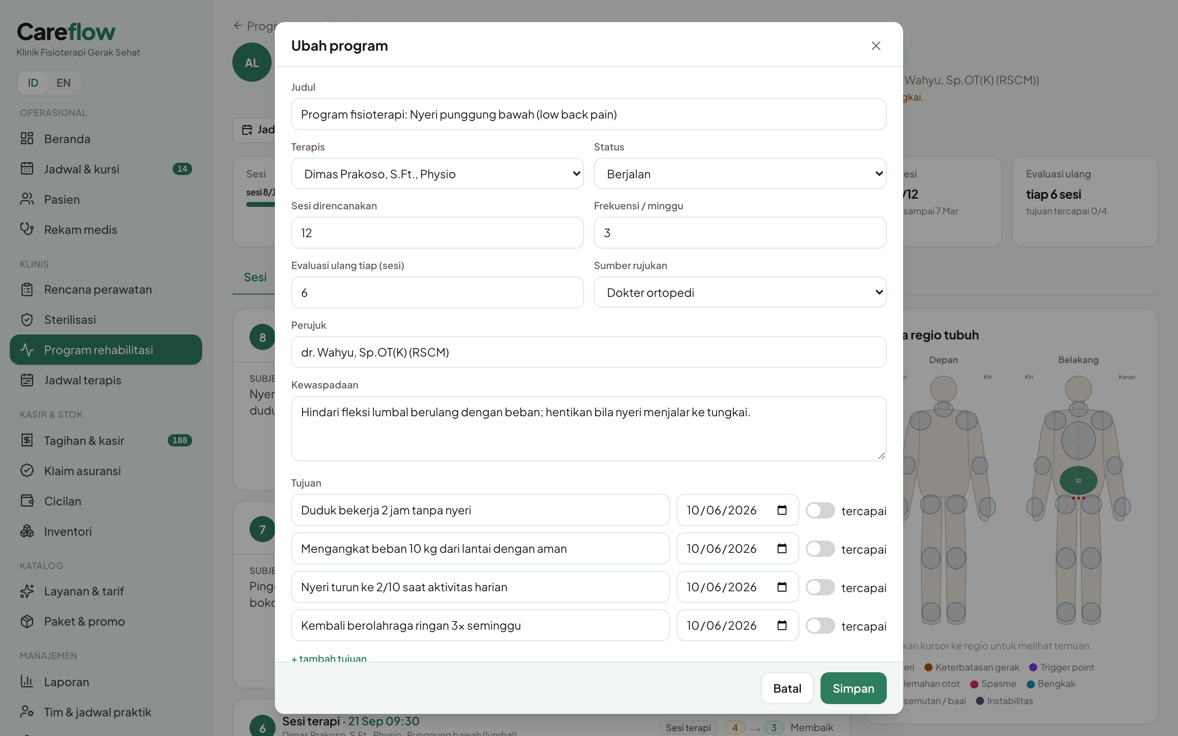Viewport: 1178px width, 736px height.
Task: Click the tambah tujuan link
Action: [x=329, y=657]
